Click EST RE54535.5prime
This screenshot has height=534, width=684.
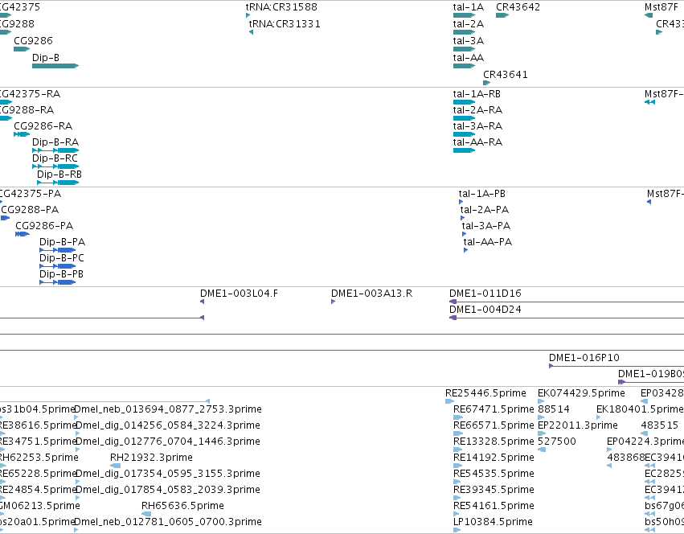pyautogui.click(x=494, y=474)
